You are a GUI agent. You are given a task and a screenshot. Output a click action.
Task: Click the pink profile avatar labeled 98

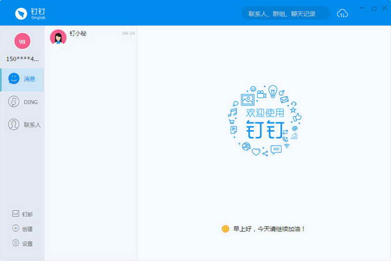22,41
